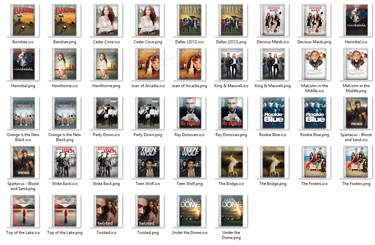
Task: Select the Under the Dome.ico icon
Action: [x=189, y=211]
